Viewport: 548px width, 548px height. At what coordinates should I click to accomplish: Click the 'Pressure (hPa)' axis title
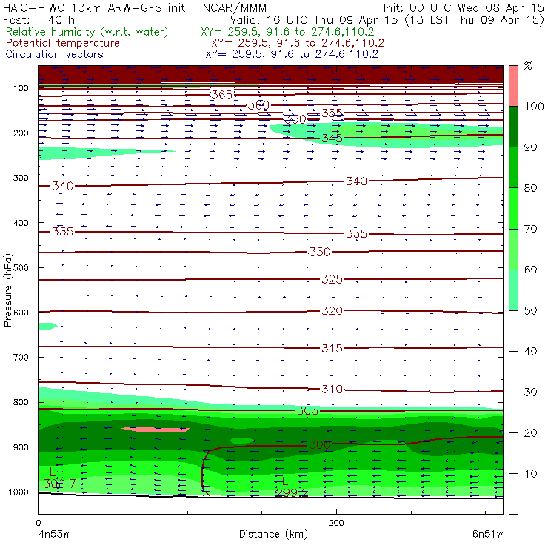(8, 290)
